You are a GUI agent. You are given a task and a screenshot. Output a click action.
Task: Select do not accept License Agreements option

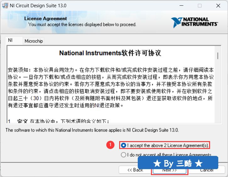166,155
